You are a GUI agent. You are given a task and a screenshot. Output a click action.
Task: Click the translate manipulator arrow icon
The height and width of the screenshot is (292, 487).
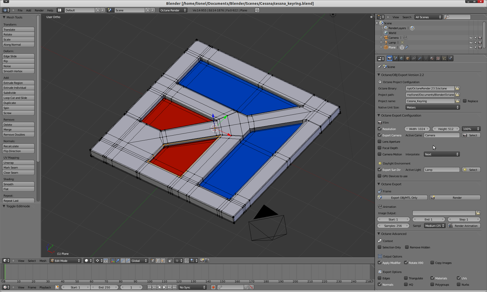pos(118,261)
